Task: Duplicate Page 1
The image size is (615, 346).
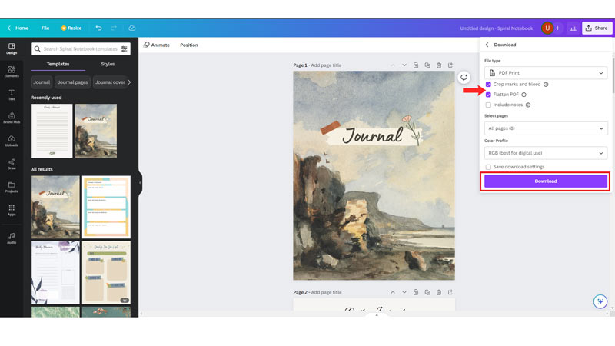Action: (427, 65)
